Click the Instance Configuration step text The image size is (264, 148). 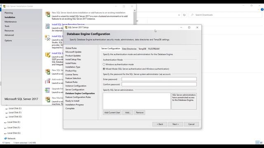(76, 86)
